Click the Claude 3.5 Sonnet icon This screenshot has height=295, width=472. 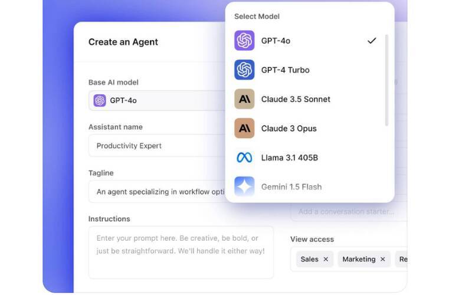[x=244, y=99]
